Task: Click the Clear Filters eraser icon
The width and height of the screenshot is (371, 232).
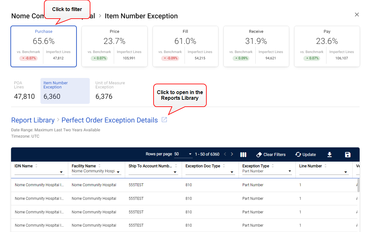Action: point(260,154)
